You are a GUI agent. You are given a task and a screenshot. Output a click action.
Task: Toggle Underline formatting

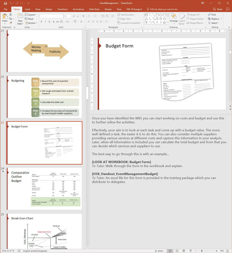pyautogui.click(x=50, y=22)
